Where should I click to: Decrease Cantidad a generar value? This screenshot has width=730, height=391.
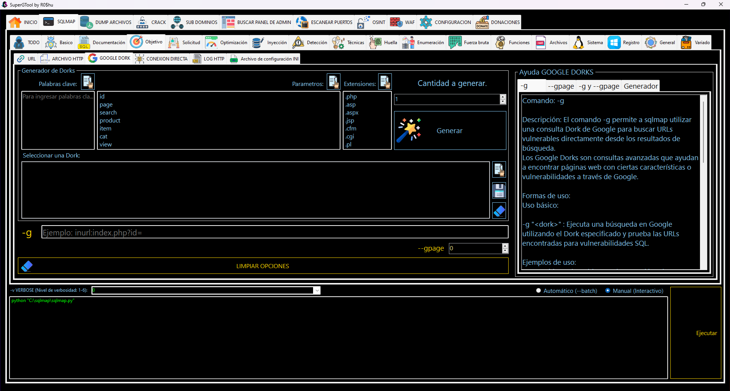(x=503, y=102)
